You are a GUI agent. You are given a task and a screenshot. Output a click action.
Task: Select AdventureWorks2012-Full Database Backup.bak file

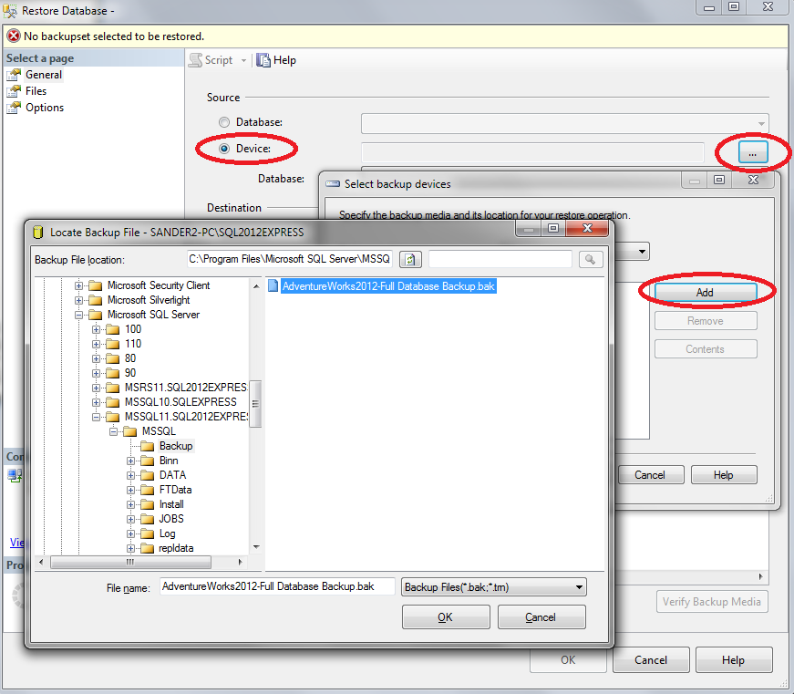(384, 285)
